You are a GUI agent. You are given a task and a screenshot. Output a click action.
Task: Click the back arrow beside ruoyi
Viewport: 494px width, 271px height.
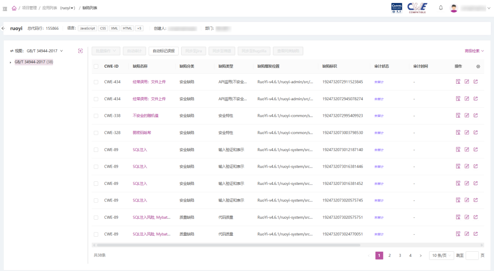(x=4, y=28)
